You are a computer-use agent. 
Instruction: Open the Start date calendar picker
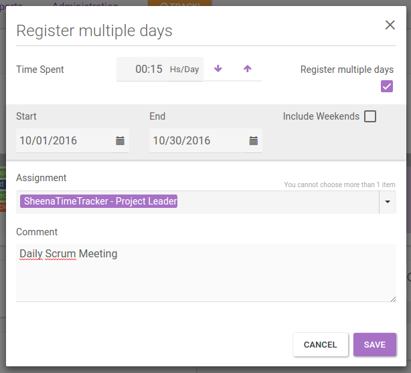pyautogui.click(x=120, y=140)
